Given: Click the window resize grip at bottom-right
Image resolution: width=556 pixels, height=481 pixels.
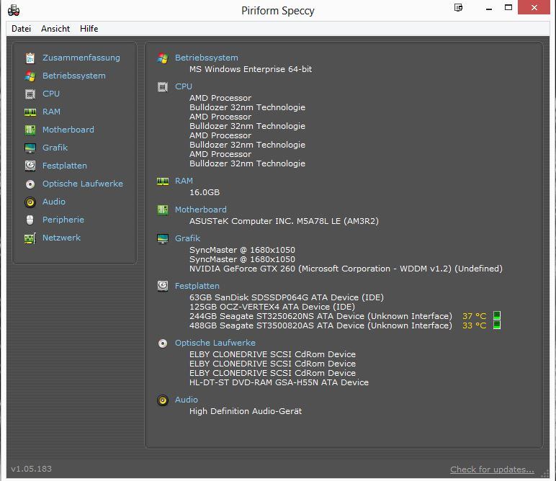Looking at the screenshot, I should click(545, 474).
